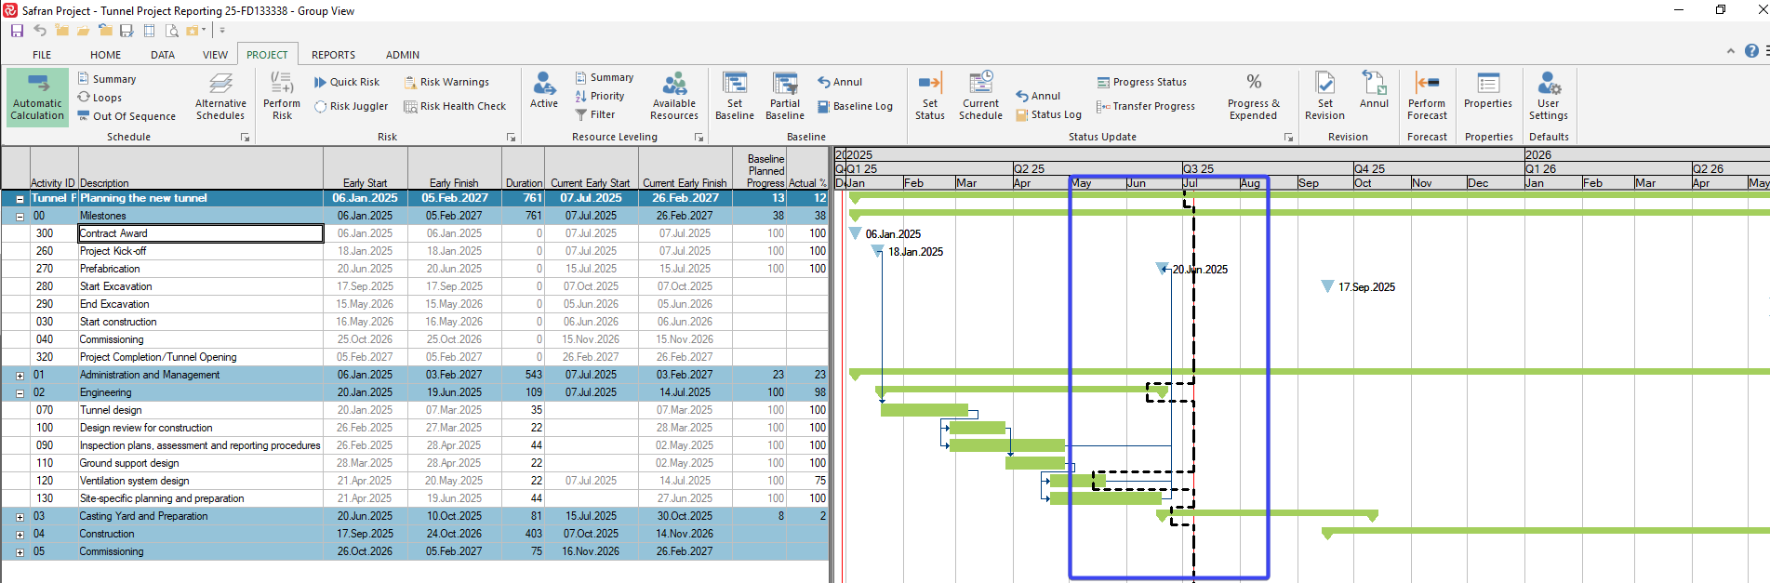
Task: Toggle Active resource leveling
Action: pos(544,90)
